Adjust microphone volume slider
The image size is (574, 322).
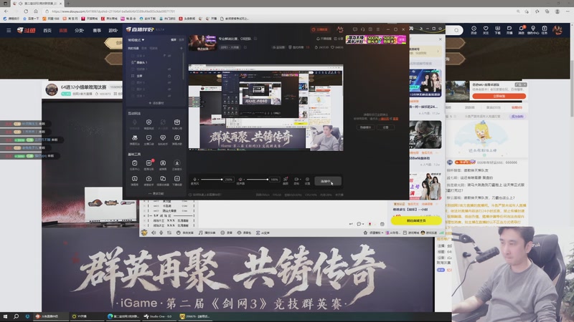[x=212, y=180]
